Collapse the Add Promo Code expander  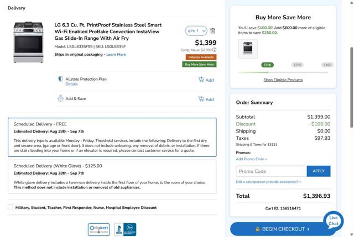pos(252,159)
